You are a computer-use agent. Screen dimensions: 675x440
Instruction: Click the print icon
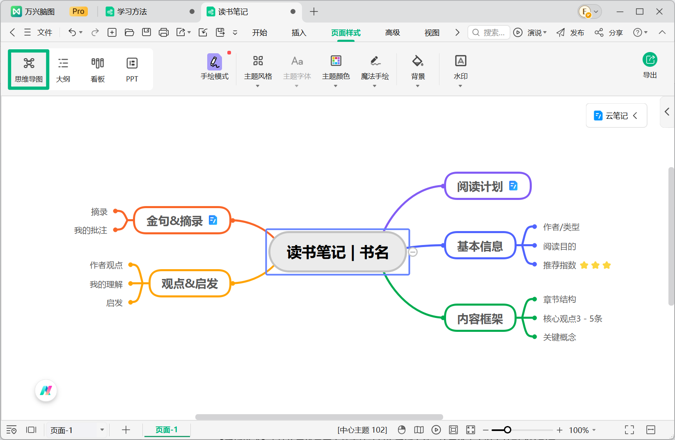pos(164,32)
